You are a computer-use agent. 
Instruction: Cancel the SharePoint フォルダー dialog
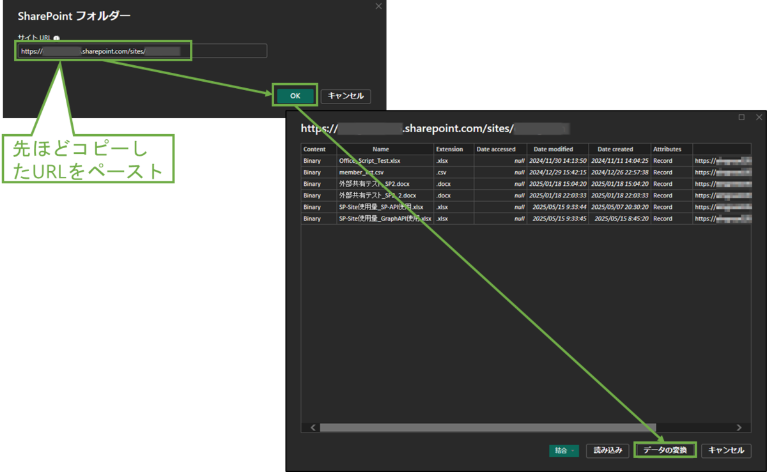tap(346, 96)
